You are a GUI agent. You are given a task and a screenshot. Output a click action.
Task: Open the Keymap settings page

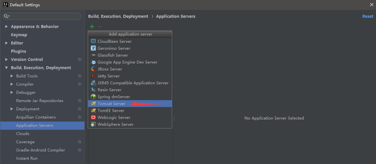click(19, 35)
